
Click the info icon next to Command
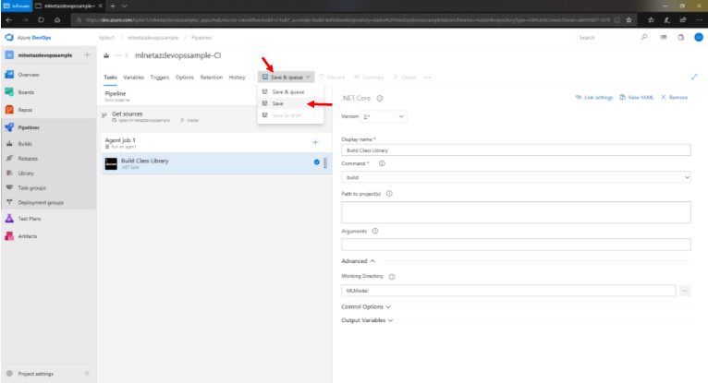coord(382,163)
